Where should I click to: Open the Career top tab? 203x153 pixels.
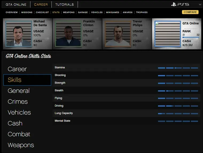click(x=41, y=5)
